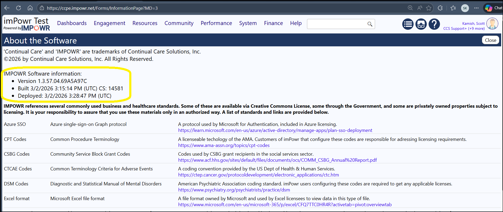Reload the page with the refresh icon
The image size is (503, 212).
pyautogui.click(x=18, y=8)
